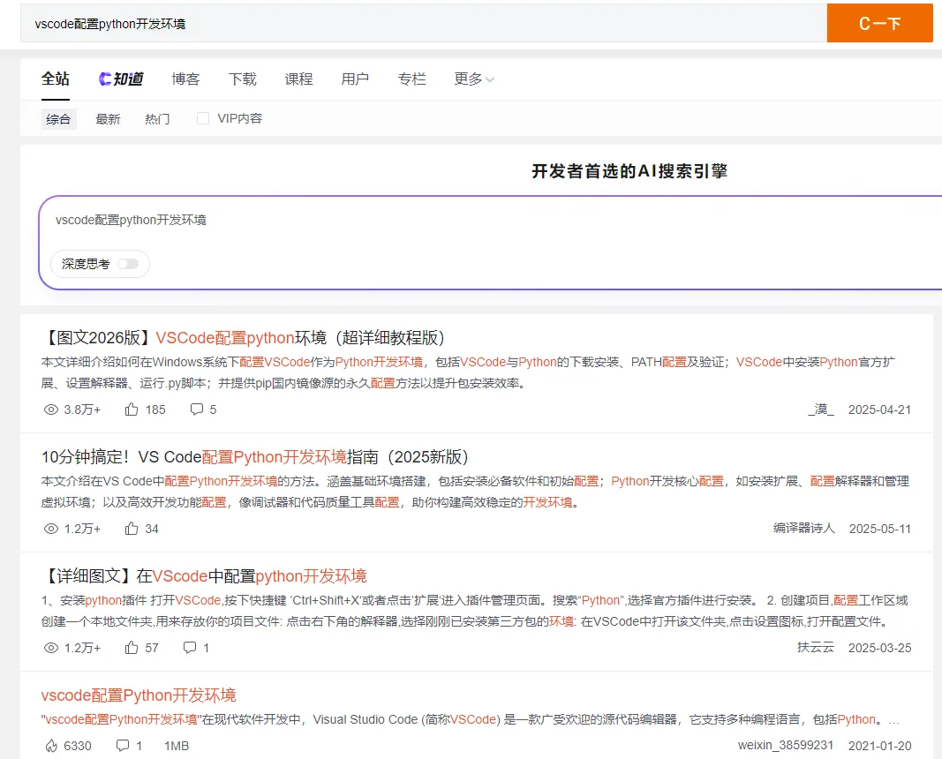Image resolution: width=942 pixels, height=759 pixels.
Task: Open author weixin_38599231 profile
Action: [785, 745]
